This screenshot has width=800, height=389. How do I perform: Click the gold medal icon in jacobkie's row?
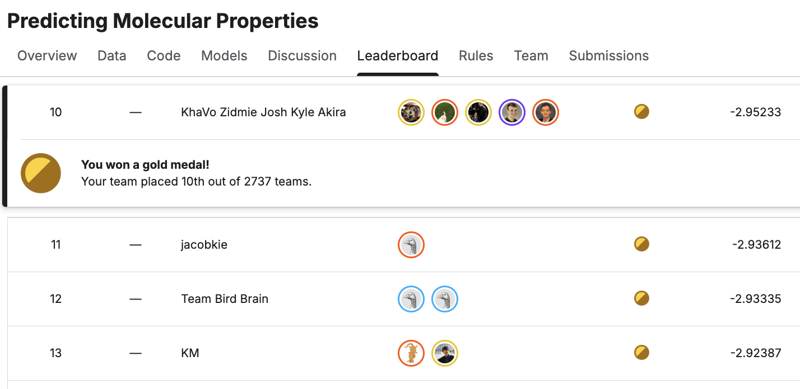coord(641,244)
